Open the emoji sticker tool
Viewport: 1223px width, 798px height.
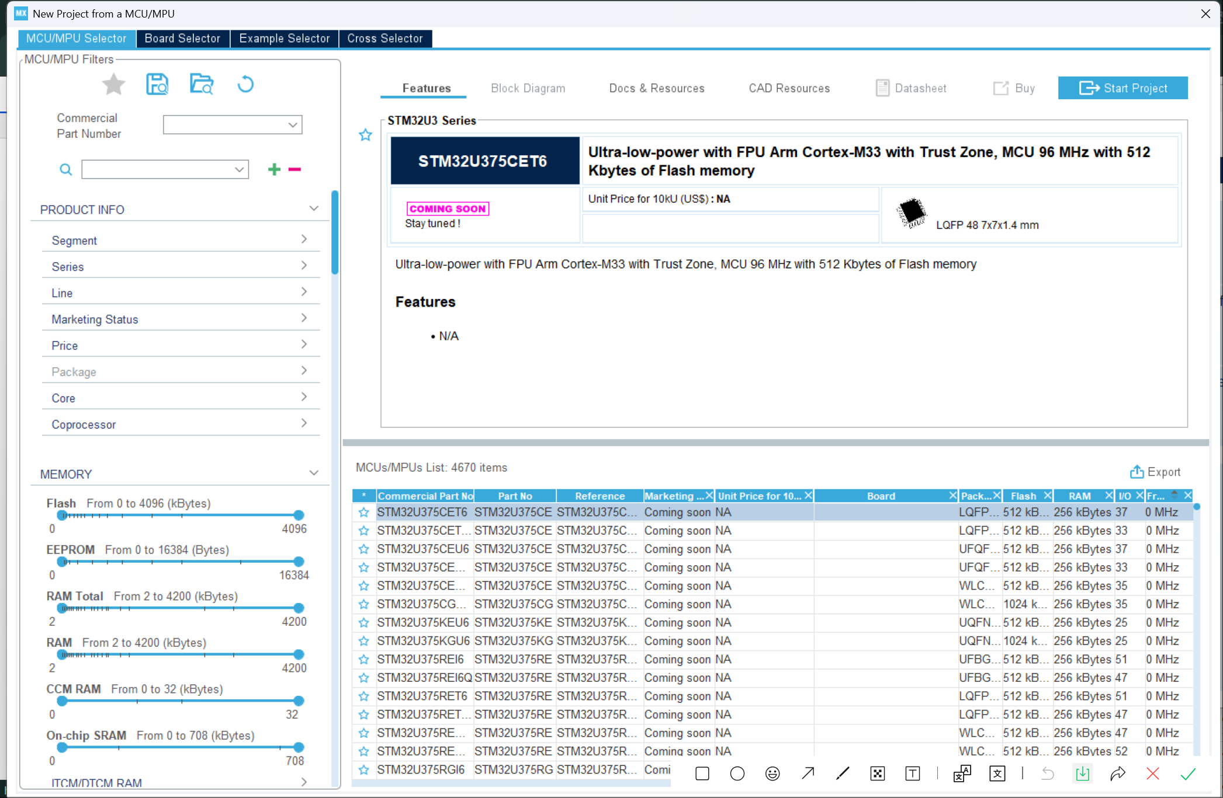772,773
